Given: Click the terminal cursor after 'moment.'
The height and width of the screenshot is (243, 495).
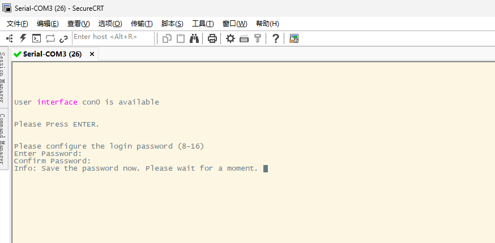Looking at the screenshot, I should pos(266,168).
